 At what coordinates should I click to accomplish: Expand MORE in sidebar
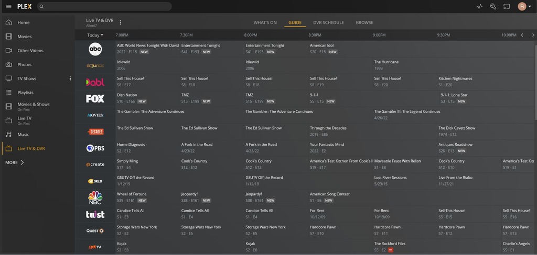point(15,163)
